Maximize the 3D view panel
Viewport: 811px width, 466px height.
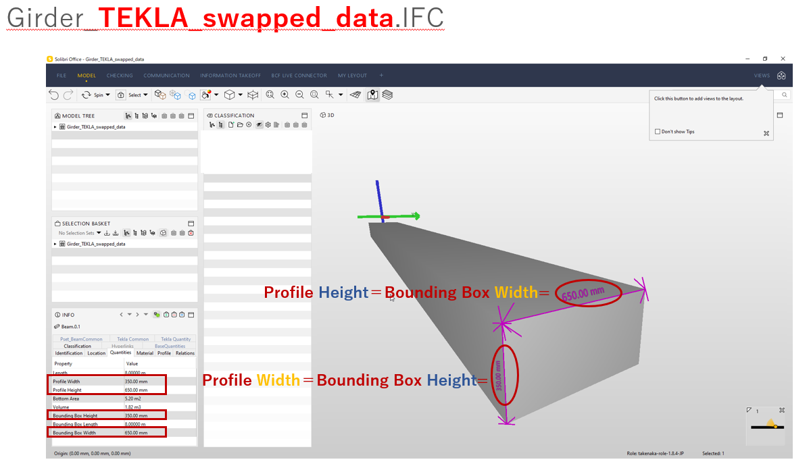[779, 115]
